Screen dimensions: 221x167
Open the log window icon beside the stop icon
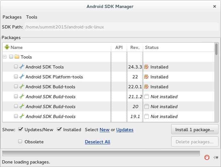coord(216,157)
